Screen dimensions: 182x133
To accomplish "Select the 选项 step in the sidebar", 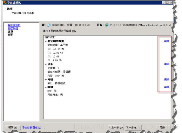I will [x=10, y=31].
